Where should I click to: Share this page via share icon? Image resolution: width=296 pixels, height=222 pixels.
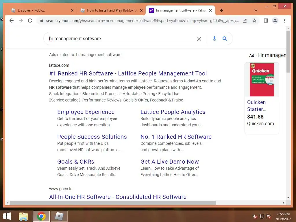(x=245, y=21)
